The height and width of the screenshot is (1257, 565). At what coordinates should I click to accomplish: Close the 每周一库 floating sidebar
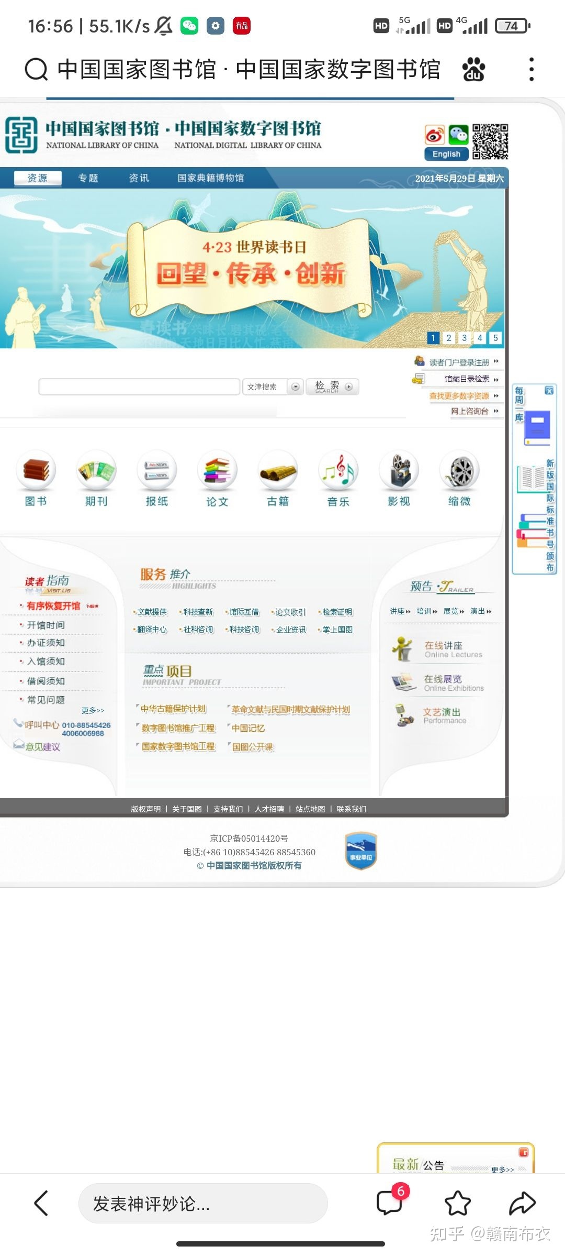549,391
